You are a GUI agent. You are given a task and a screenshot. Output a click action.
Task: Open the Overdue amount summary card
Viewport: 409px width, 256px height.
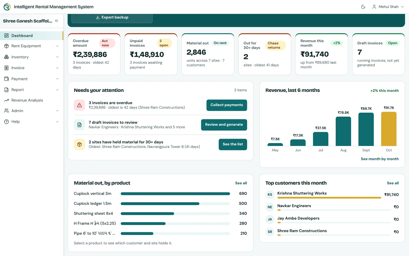pyautogui.click(x=94, y=54)
